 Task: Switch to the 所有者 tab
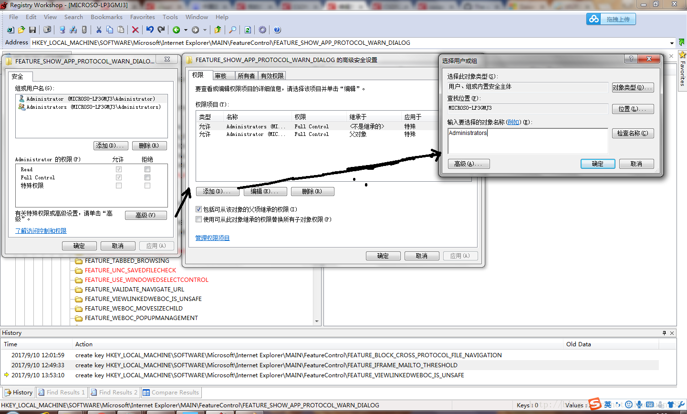coord(246,76)
